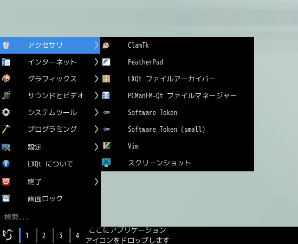This screenshot has height=244, width=298.
Task: Click the Vim application icon
Action: point(106,146)
